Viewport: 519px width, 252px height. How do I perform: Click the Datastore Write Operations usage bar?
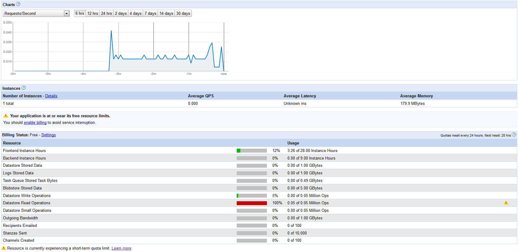pos(252,196)
